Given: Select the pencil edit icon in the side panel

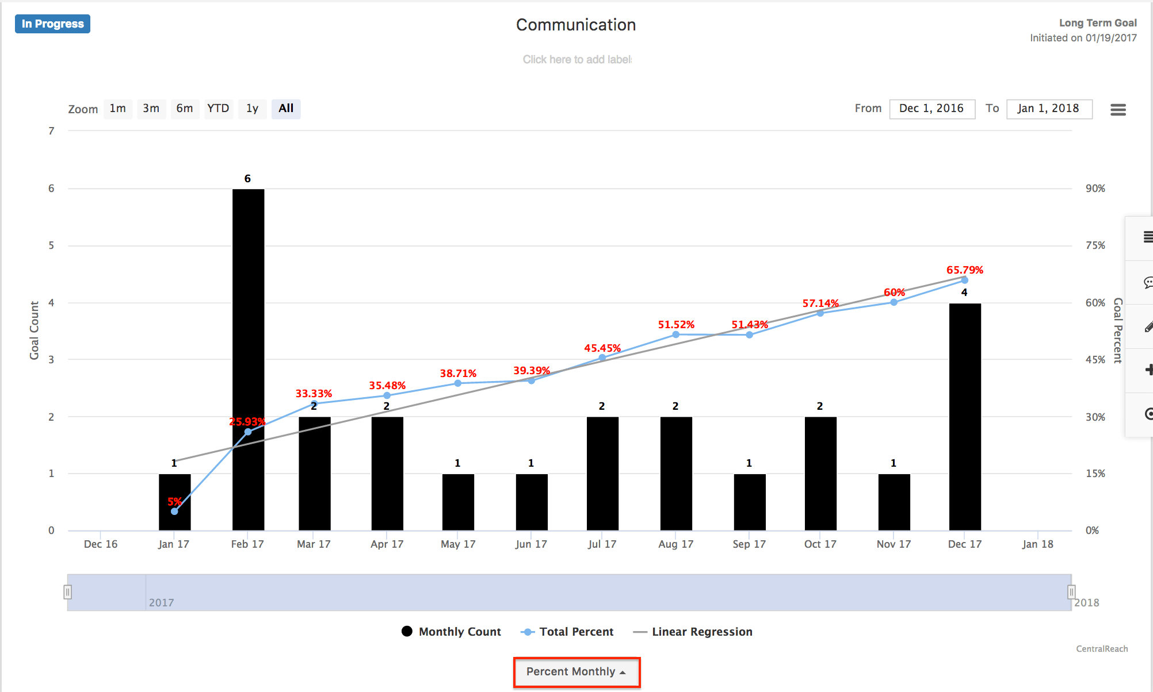Looking at the screenshot, I should (1148, 326).
